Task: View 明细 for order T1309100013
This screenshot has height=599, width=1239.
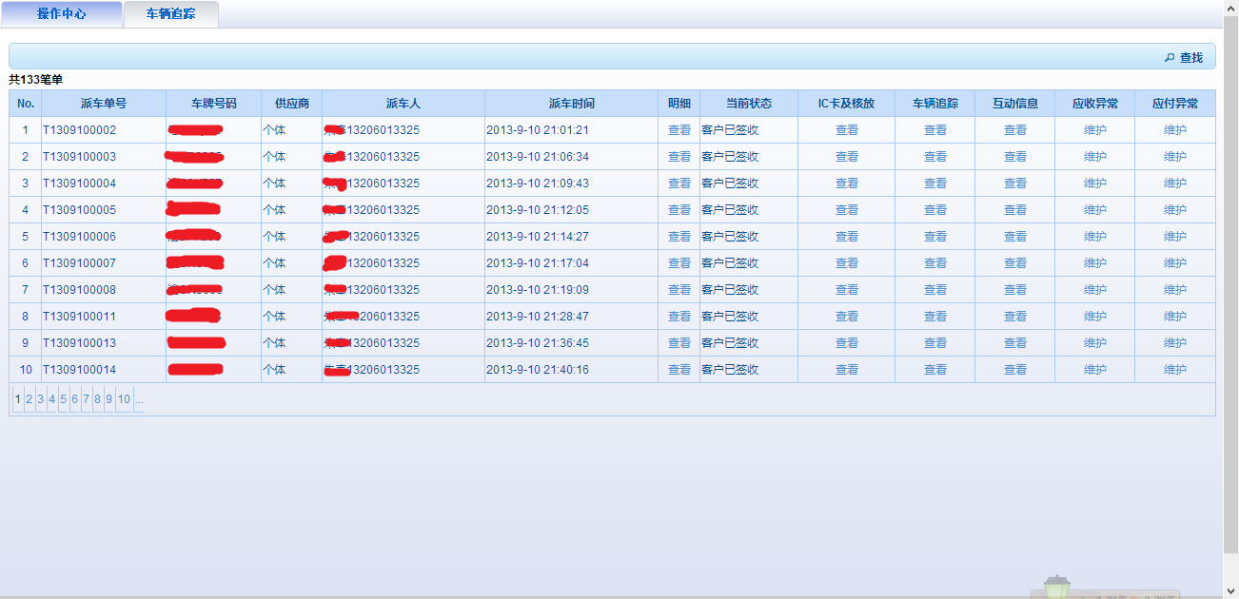Action: (678, 343)
